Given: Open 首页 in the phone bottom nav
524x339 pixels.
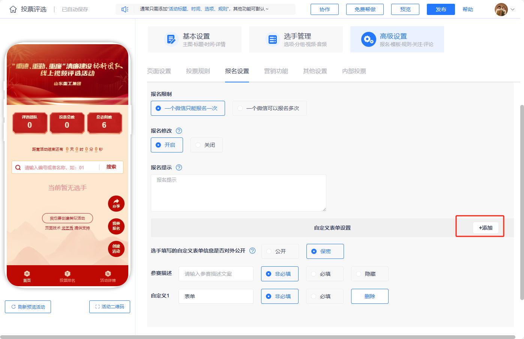Looking at the screenshot, I should coord(27,276).
